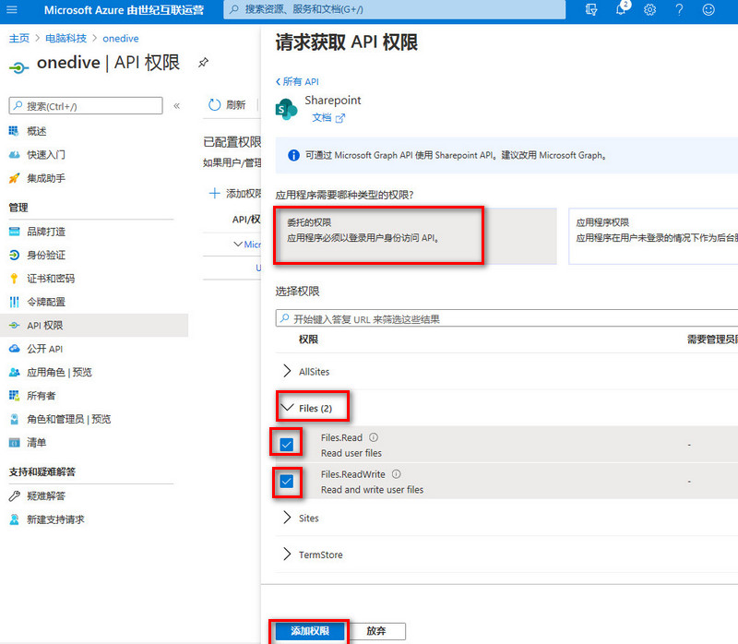The width and height of the screenshot is (738, 644).
Task: Open the hamburger portal menu
Action: (12, 9)
